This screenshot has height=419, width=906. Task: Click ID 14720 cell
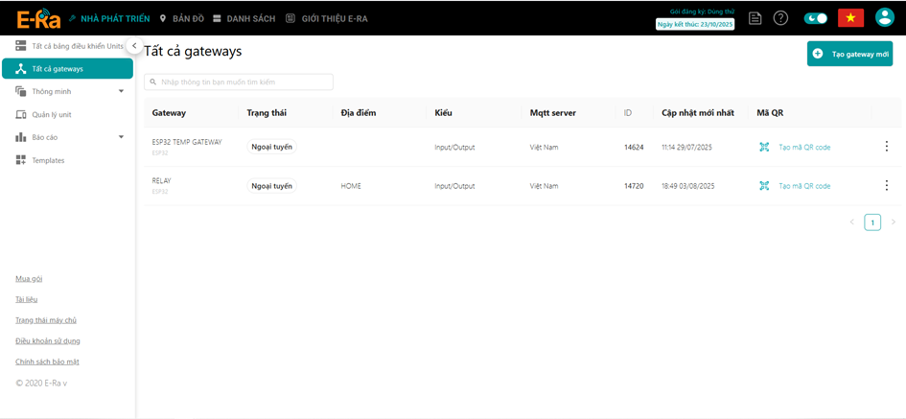634,186
